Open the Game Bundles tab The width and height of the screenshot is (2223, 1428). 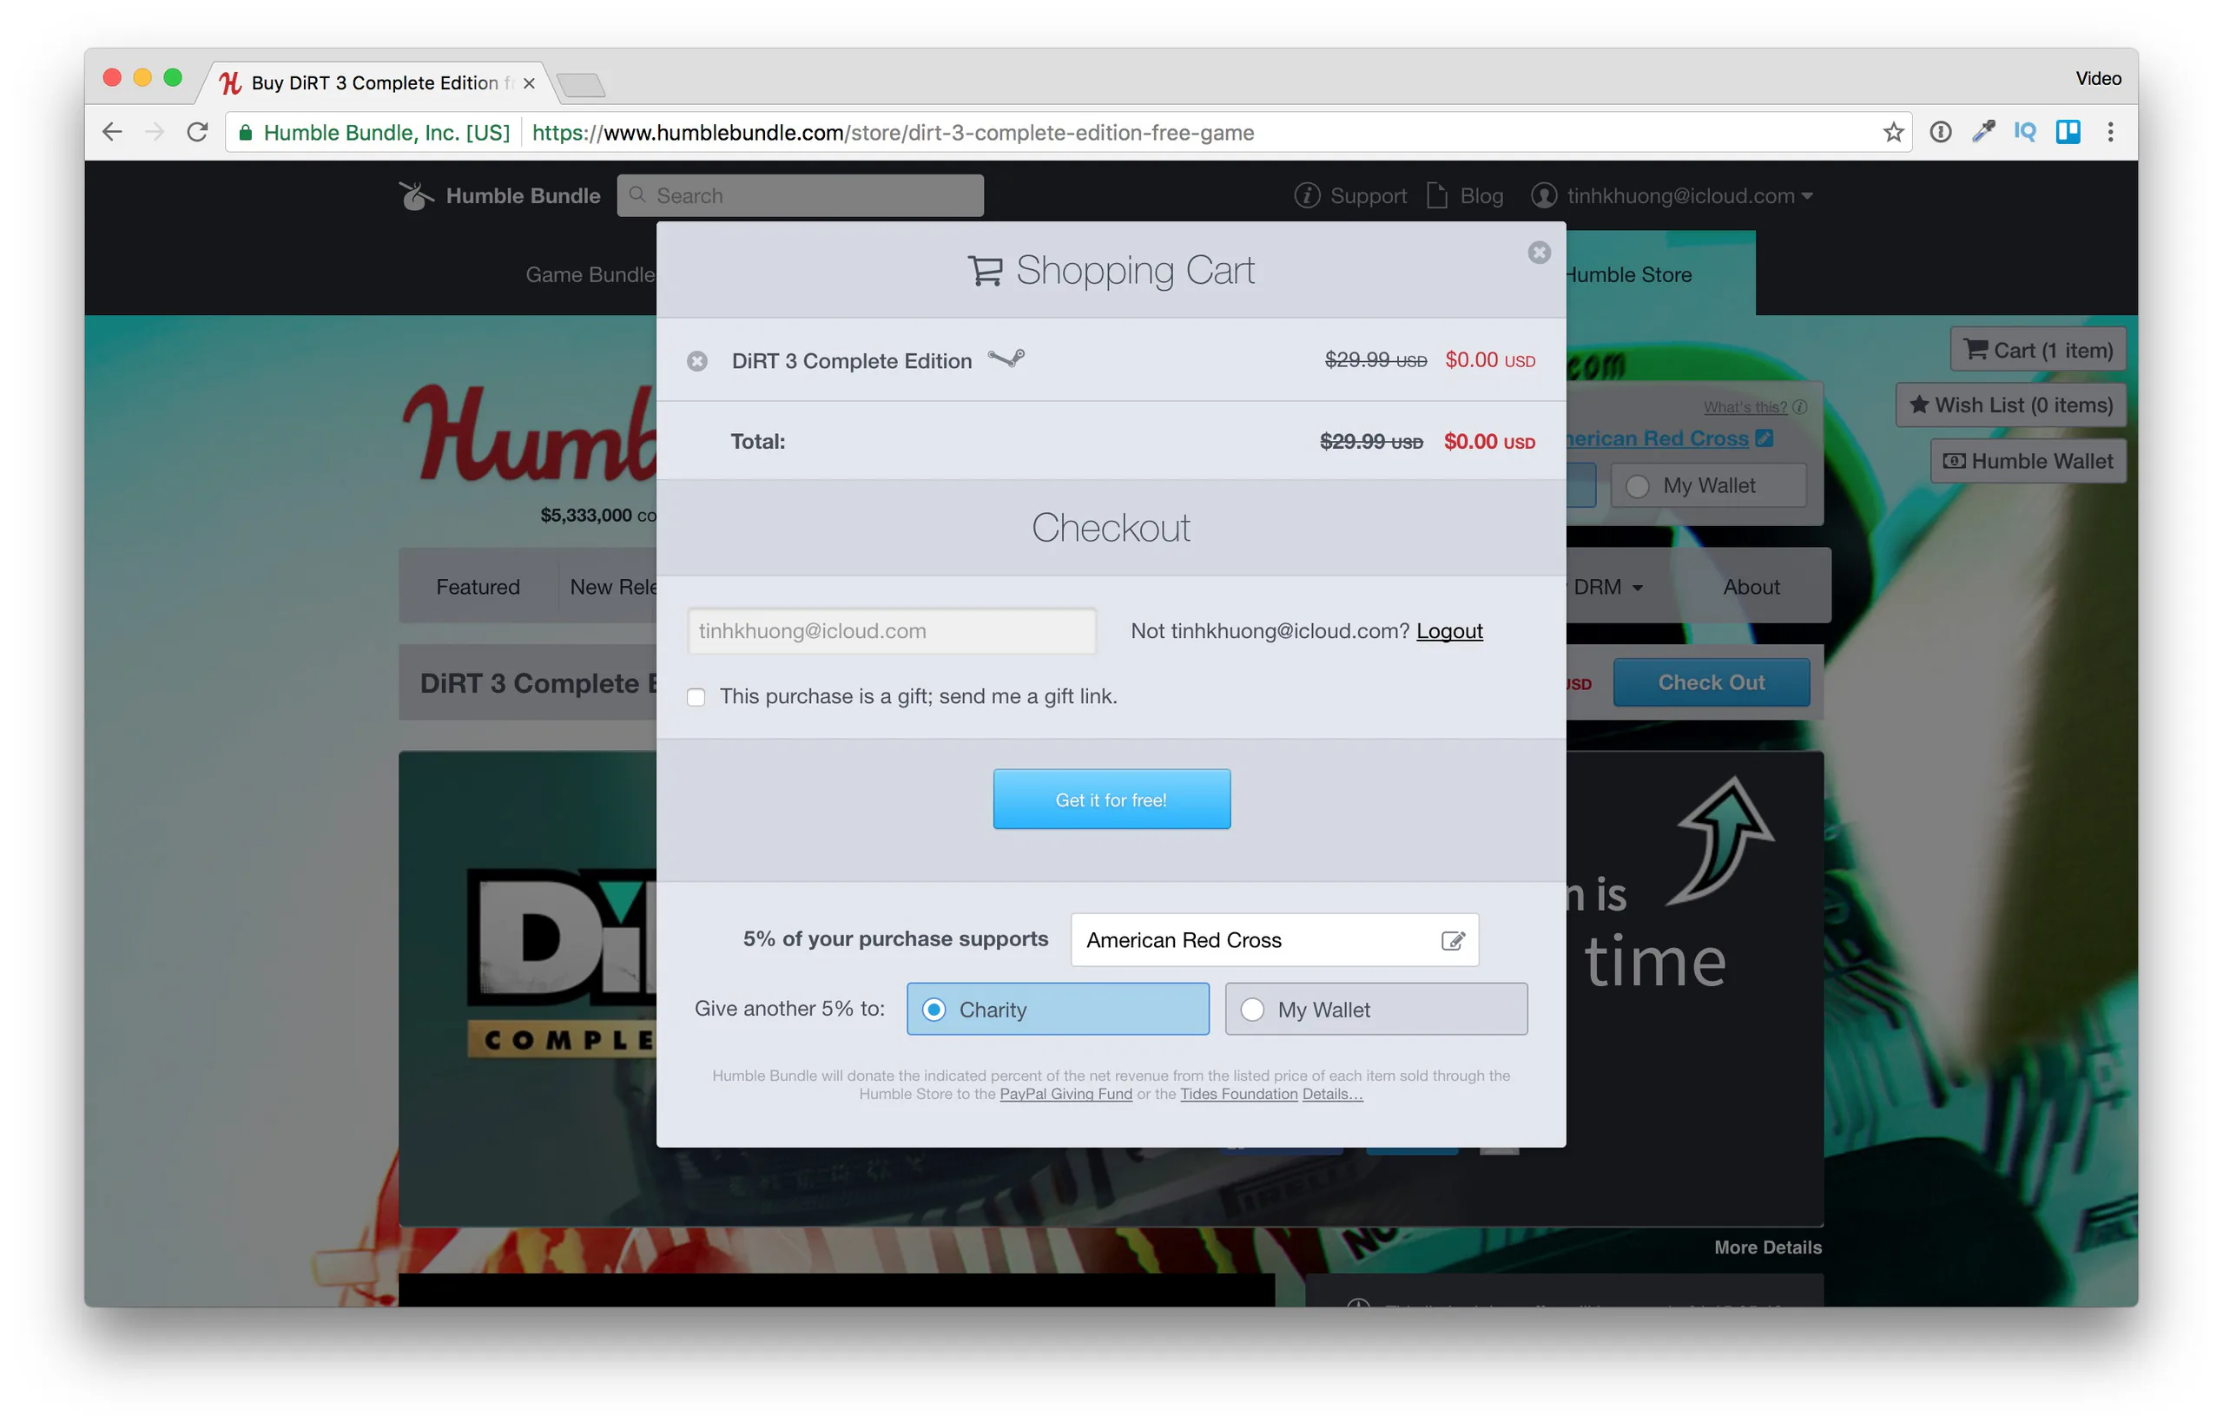(590, 274)
